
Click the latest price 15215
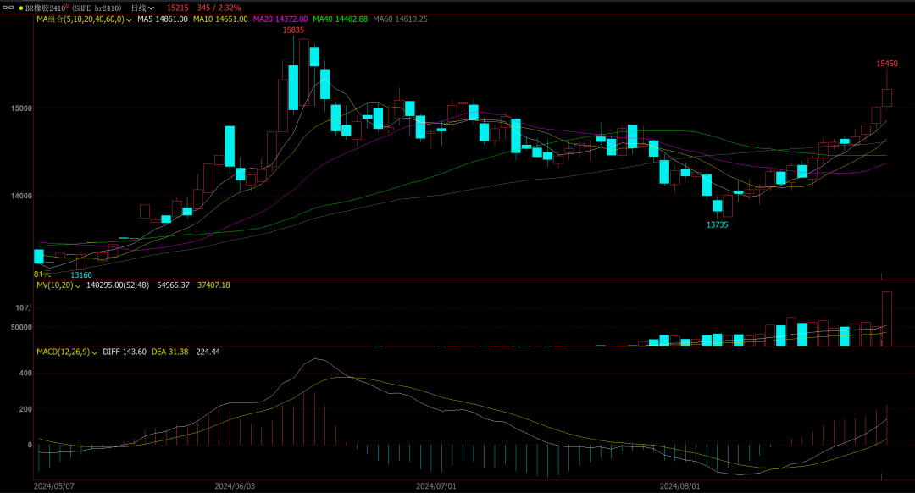[177, 8]
